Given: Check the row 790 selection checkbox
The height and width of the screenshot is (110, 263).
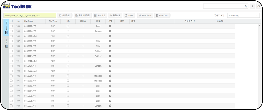Looking at the screenshot, I should point(11,56).
